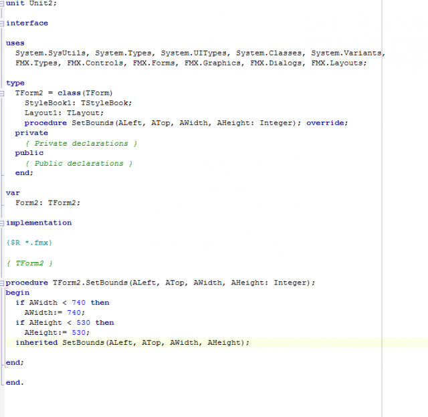The width and height of the screenshot is (428, 417).
Task: Click 'end;' closing the class declaration
Action: [24, 173]
